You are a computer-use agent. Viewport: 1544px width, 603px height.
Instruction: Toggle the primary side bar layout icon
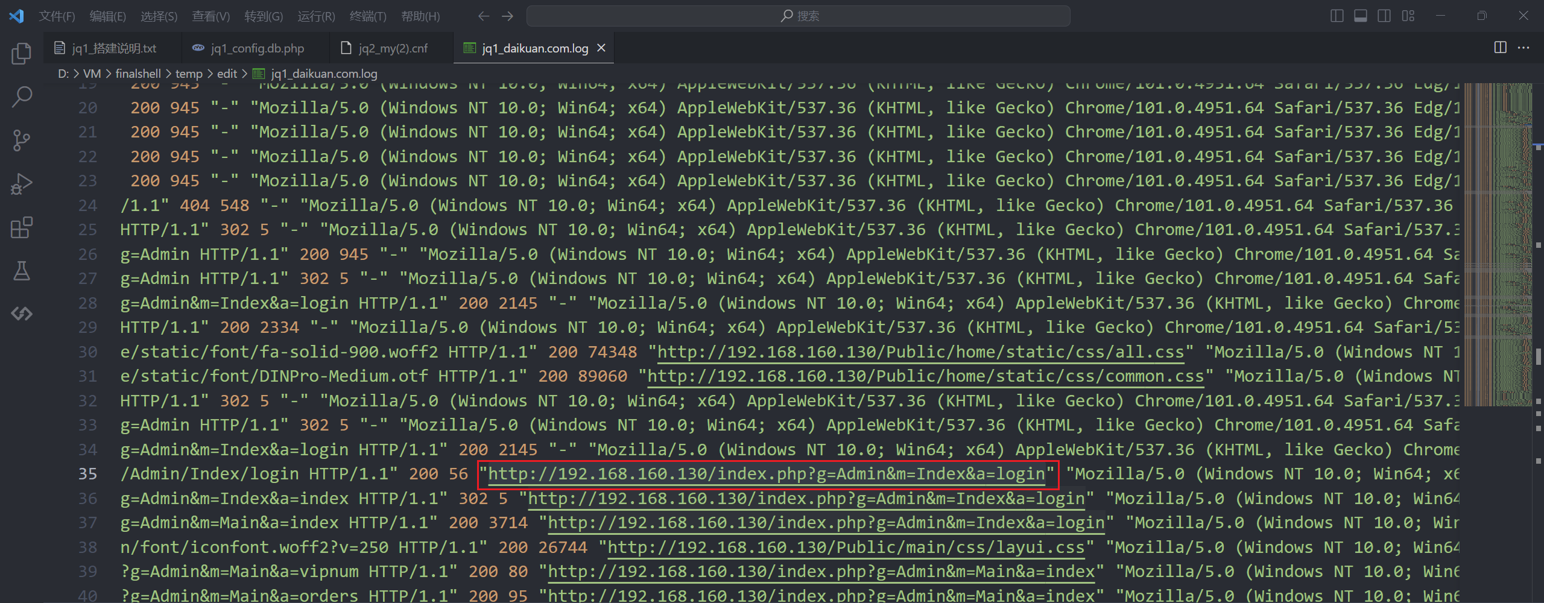[x=1337, y=16]
